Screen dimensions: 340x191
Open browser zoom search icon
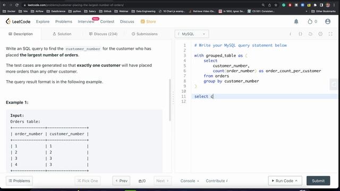click(263, 5)
